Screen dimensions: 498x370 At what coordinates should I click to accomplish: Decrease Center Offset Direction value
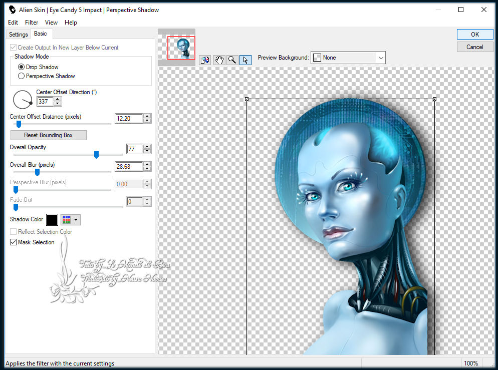[58, 104]
